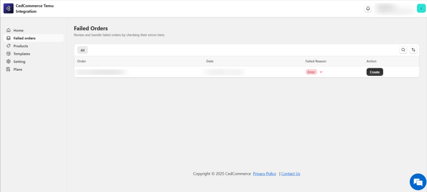Image resolution: width=427 pixels, height=192 pixels.
Task: Click the Home house icon
Action: coord(8,30)
